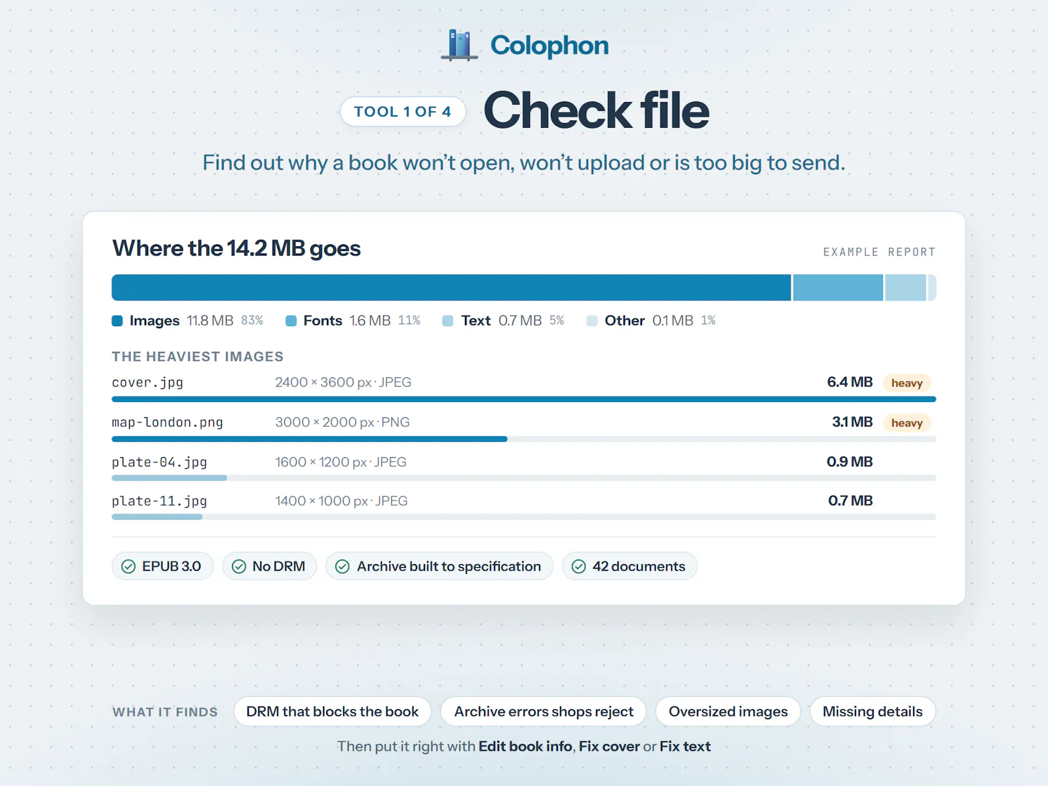Viewport: 1048px width, 786px height.
Task: Click the size bar under map-london.png
Action: pyautogui.click(x=524, y=439)
